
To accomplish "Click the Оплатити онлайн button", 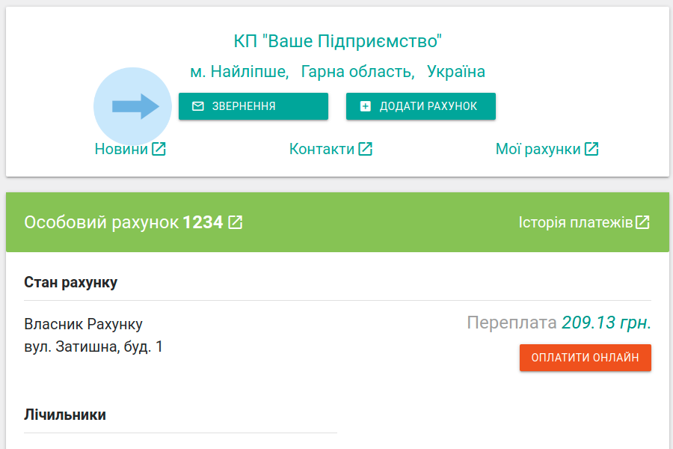I will pos(585,358).
